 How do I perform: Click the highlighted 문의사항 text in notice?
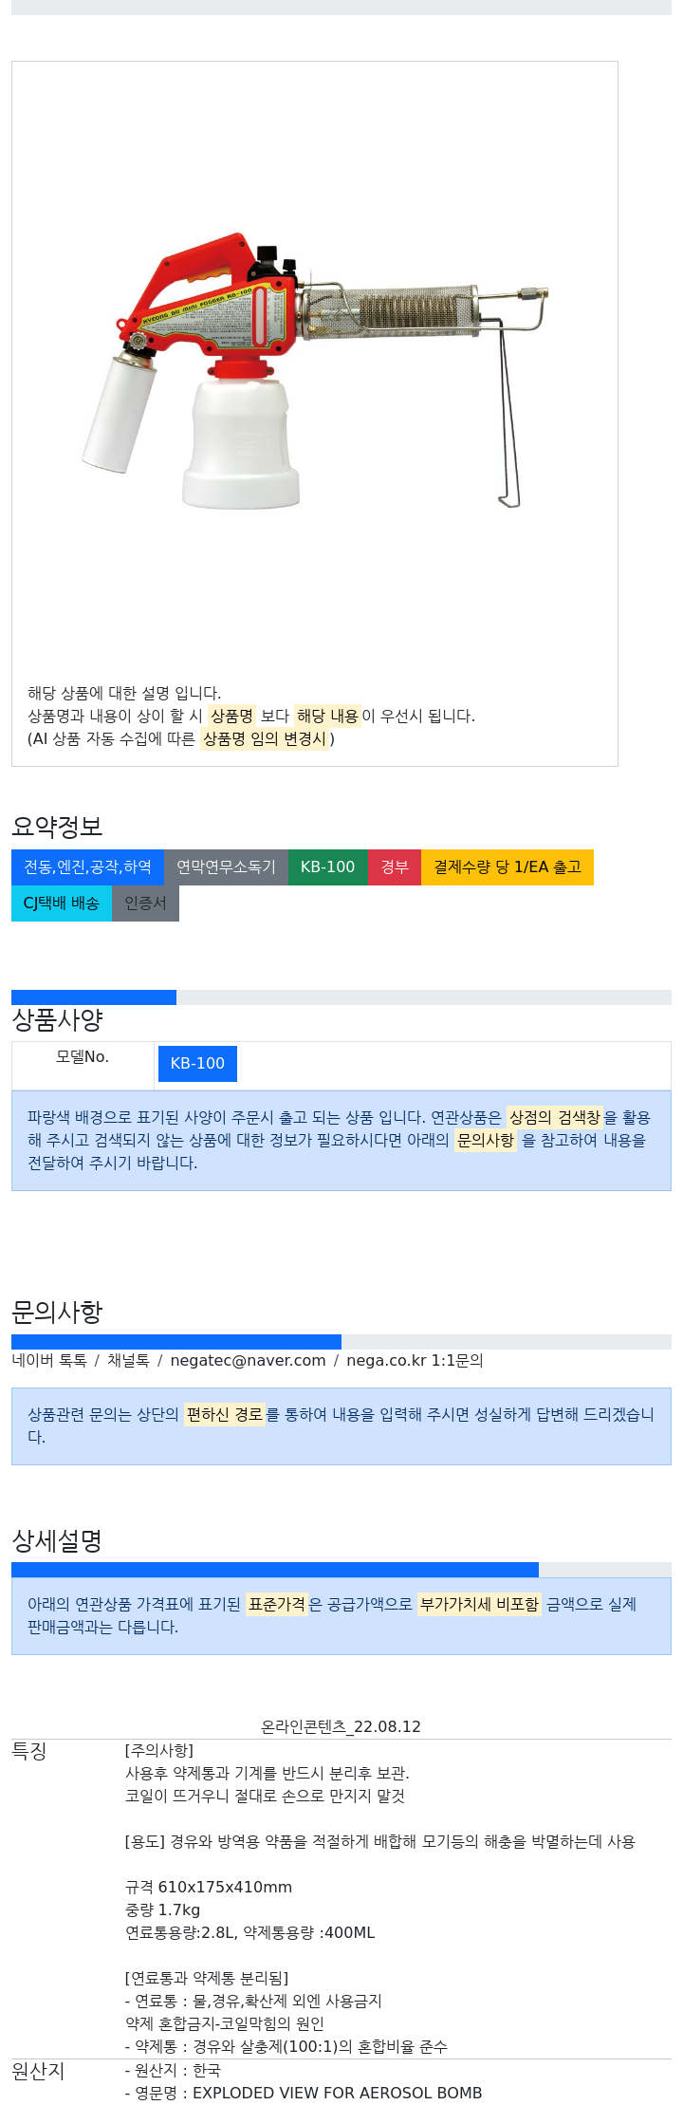click(x=486, y=1141)
